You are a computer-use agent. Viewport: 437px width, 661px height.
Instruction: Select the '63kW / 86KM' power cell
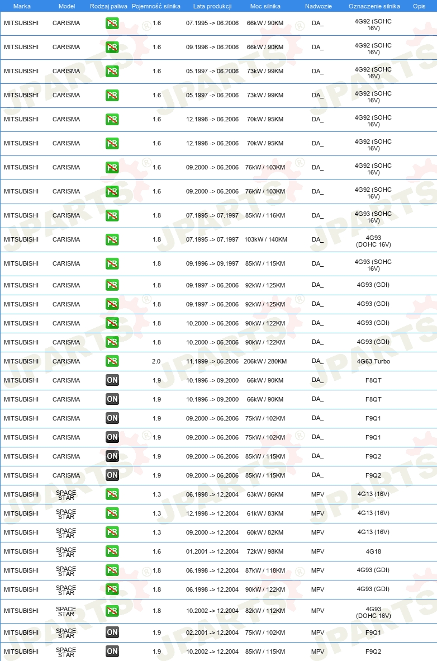[x=265, y=494]
